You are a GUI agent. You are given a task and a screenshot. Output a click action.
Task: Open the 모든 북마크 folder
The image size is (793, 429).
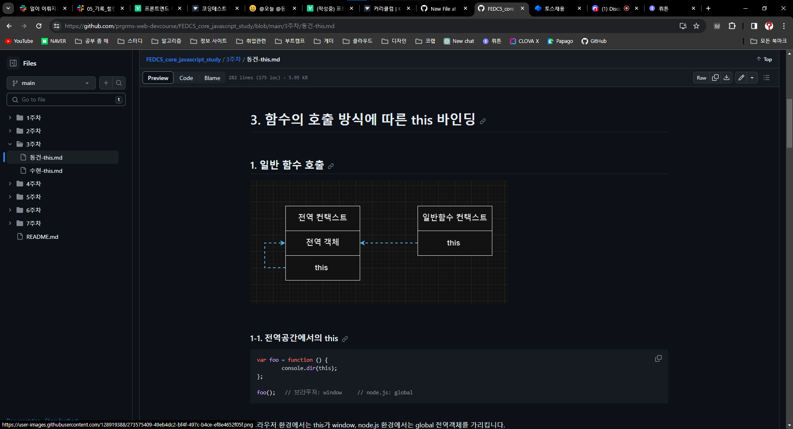(768, 41)
